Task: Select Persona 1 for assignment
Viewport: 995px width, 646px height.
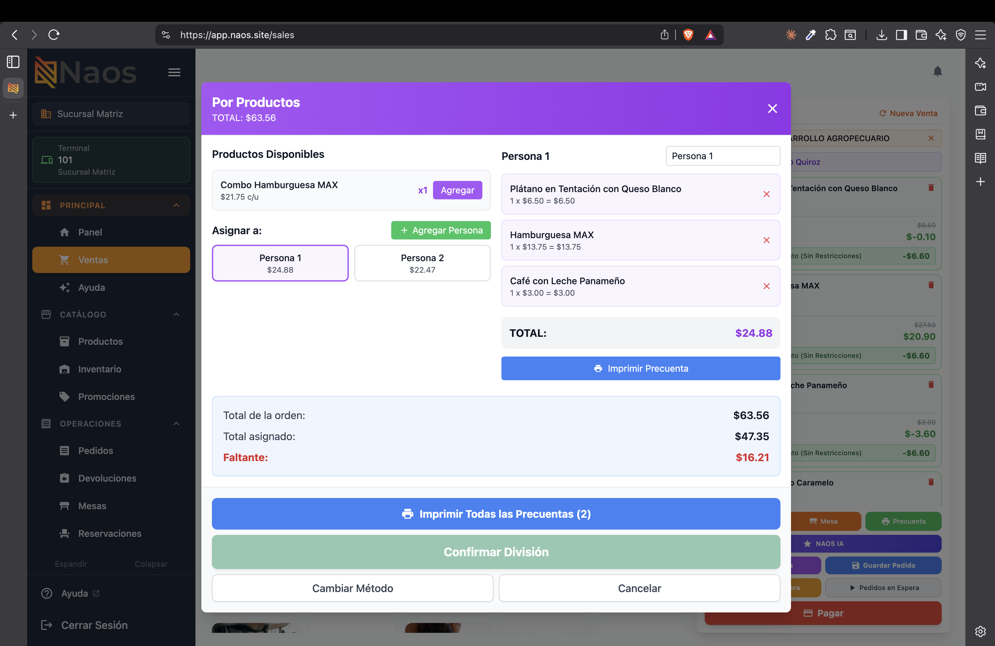Action: (280, 263)
